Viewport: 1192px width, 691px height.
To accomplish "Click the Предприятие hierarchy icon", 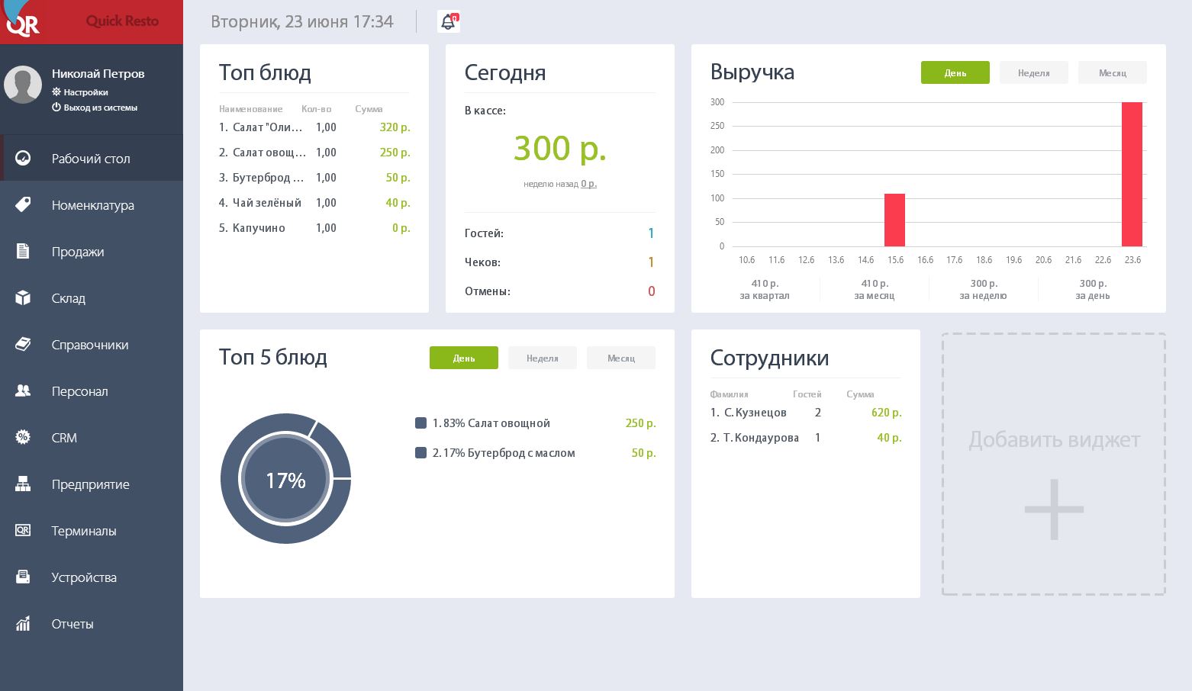I will [x=23, y=484].
